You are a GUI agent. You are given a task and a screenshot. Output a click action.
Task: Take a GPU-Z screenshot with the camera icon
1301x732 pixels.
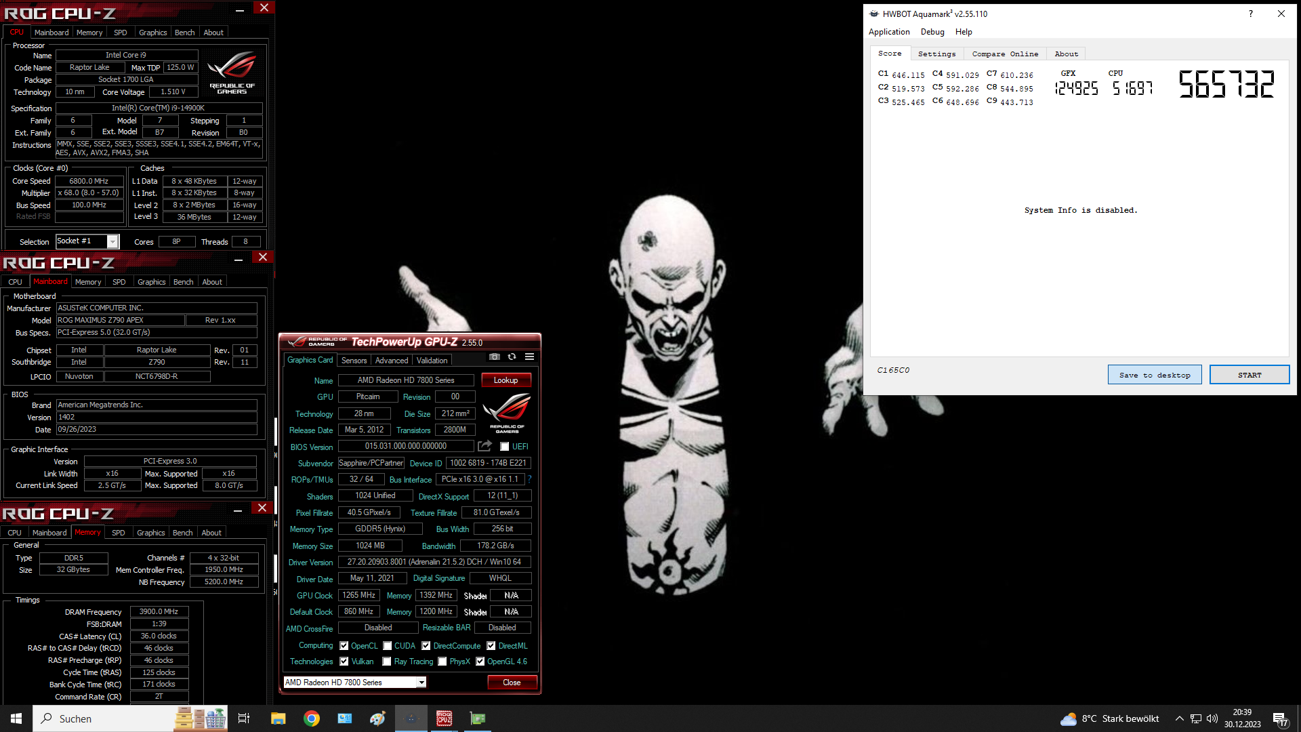coord(495,357)
